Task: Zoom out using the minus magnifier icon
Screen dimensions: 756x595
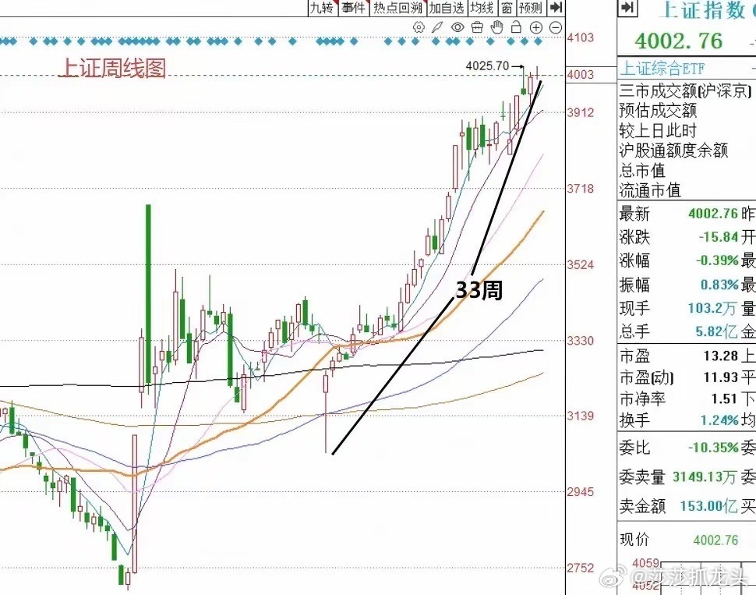Action: pos(555,27)
